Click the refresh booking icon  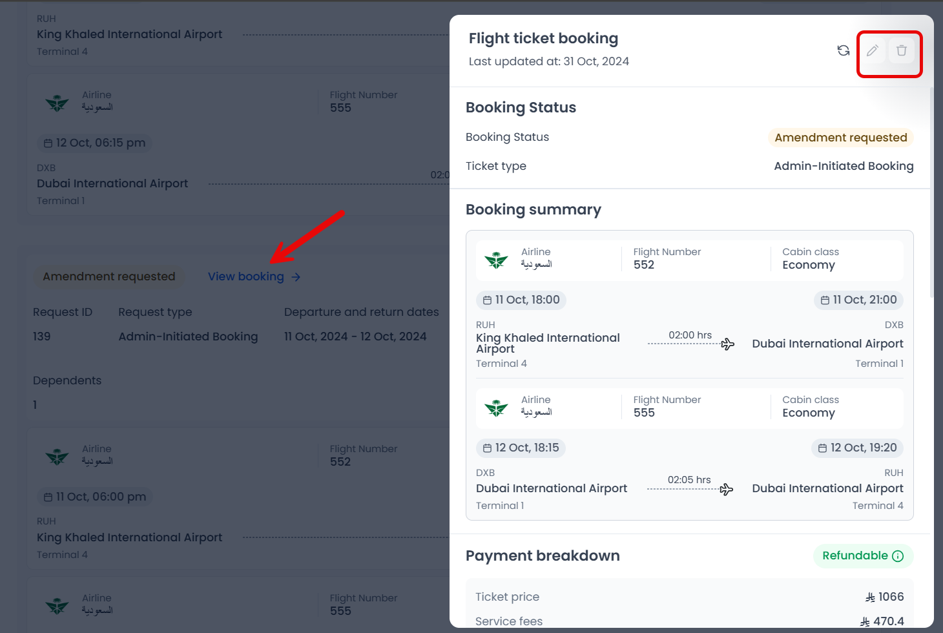coord(844,50)
